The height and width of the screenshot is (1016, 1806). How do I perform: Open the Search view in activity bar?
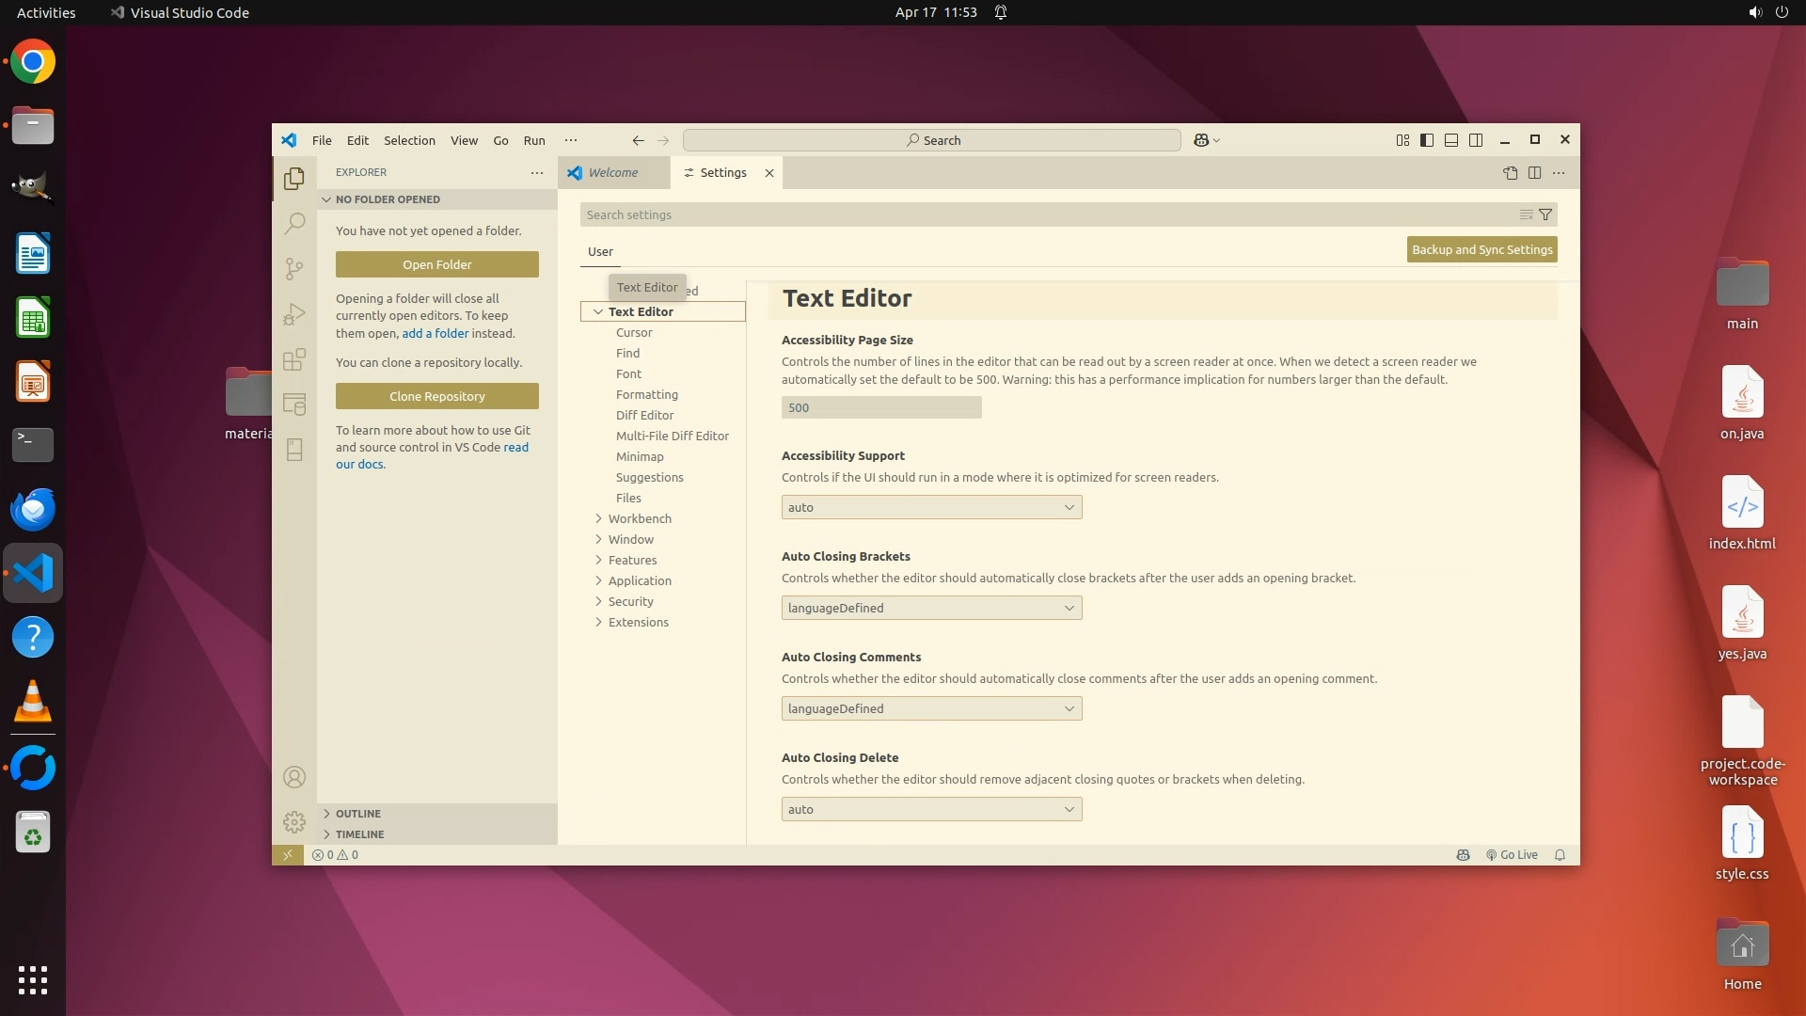(294, 223)
